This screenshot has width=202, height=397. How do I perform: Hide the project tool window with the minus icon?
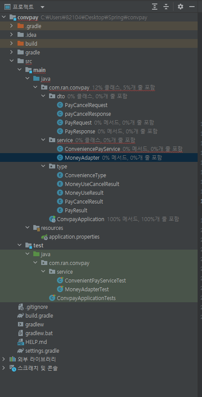(192, 7)
